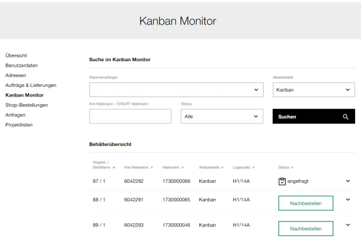
Task: Click Lagerplatz H1/14A in row 87 / 1
Action: tap(241, 181)
